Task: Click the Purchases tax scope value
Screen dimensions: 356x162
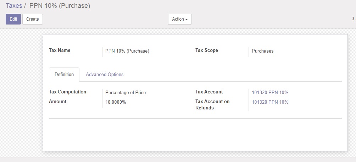Action: coord(262,51)
